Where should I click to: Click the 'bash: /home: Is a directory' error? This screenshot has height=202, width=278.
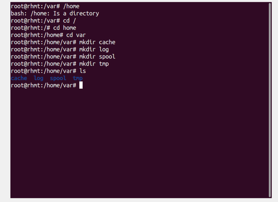pyautogui.click(x=55, y=13)
